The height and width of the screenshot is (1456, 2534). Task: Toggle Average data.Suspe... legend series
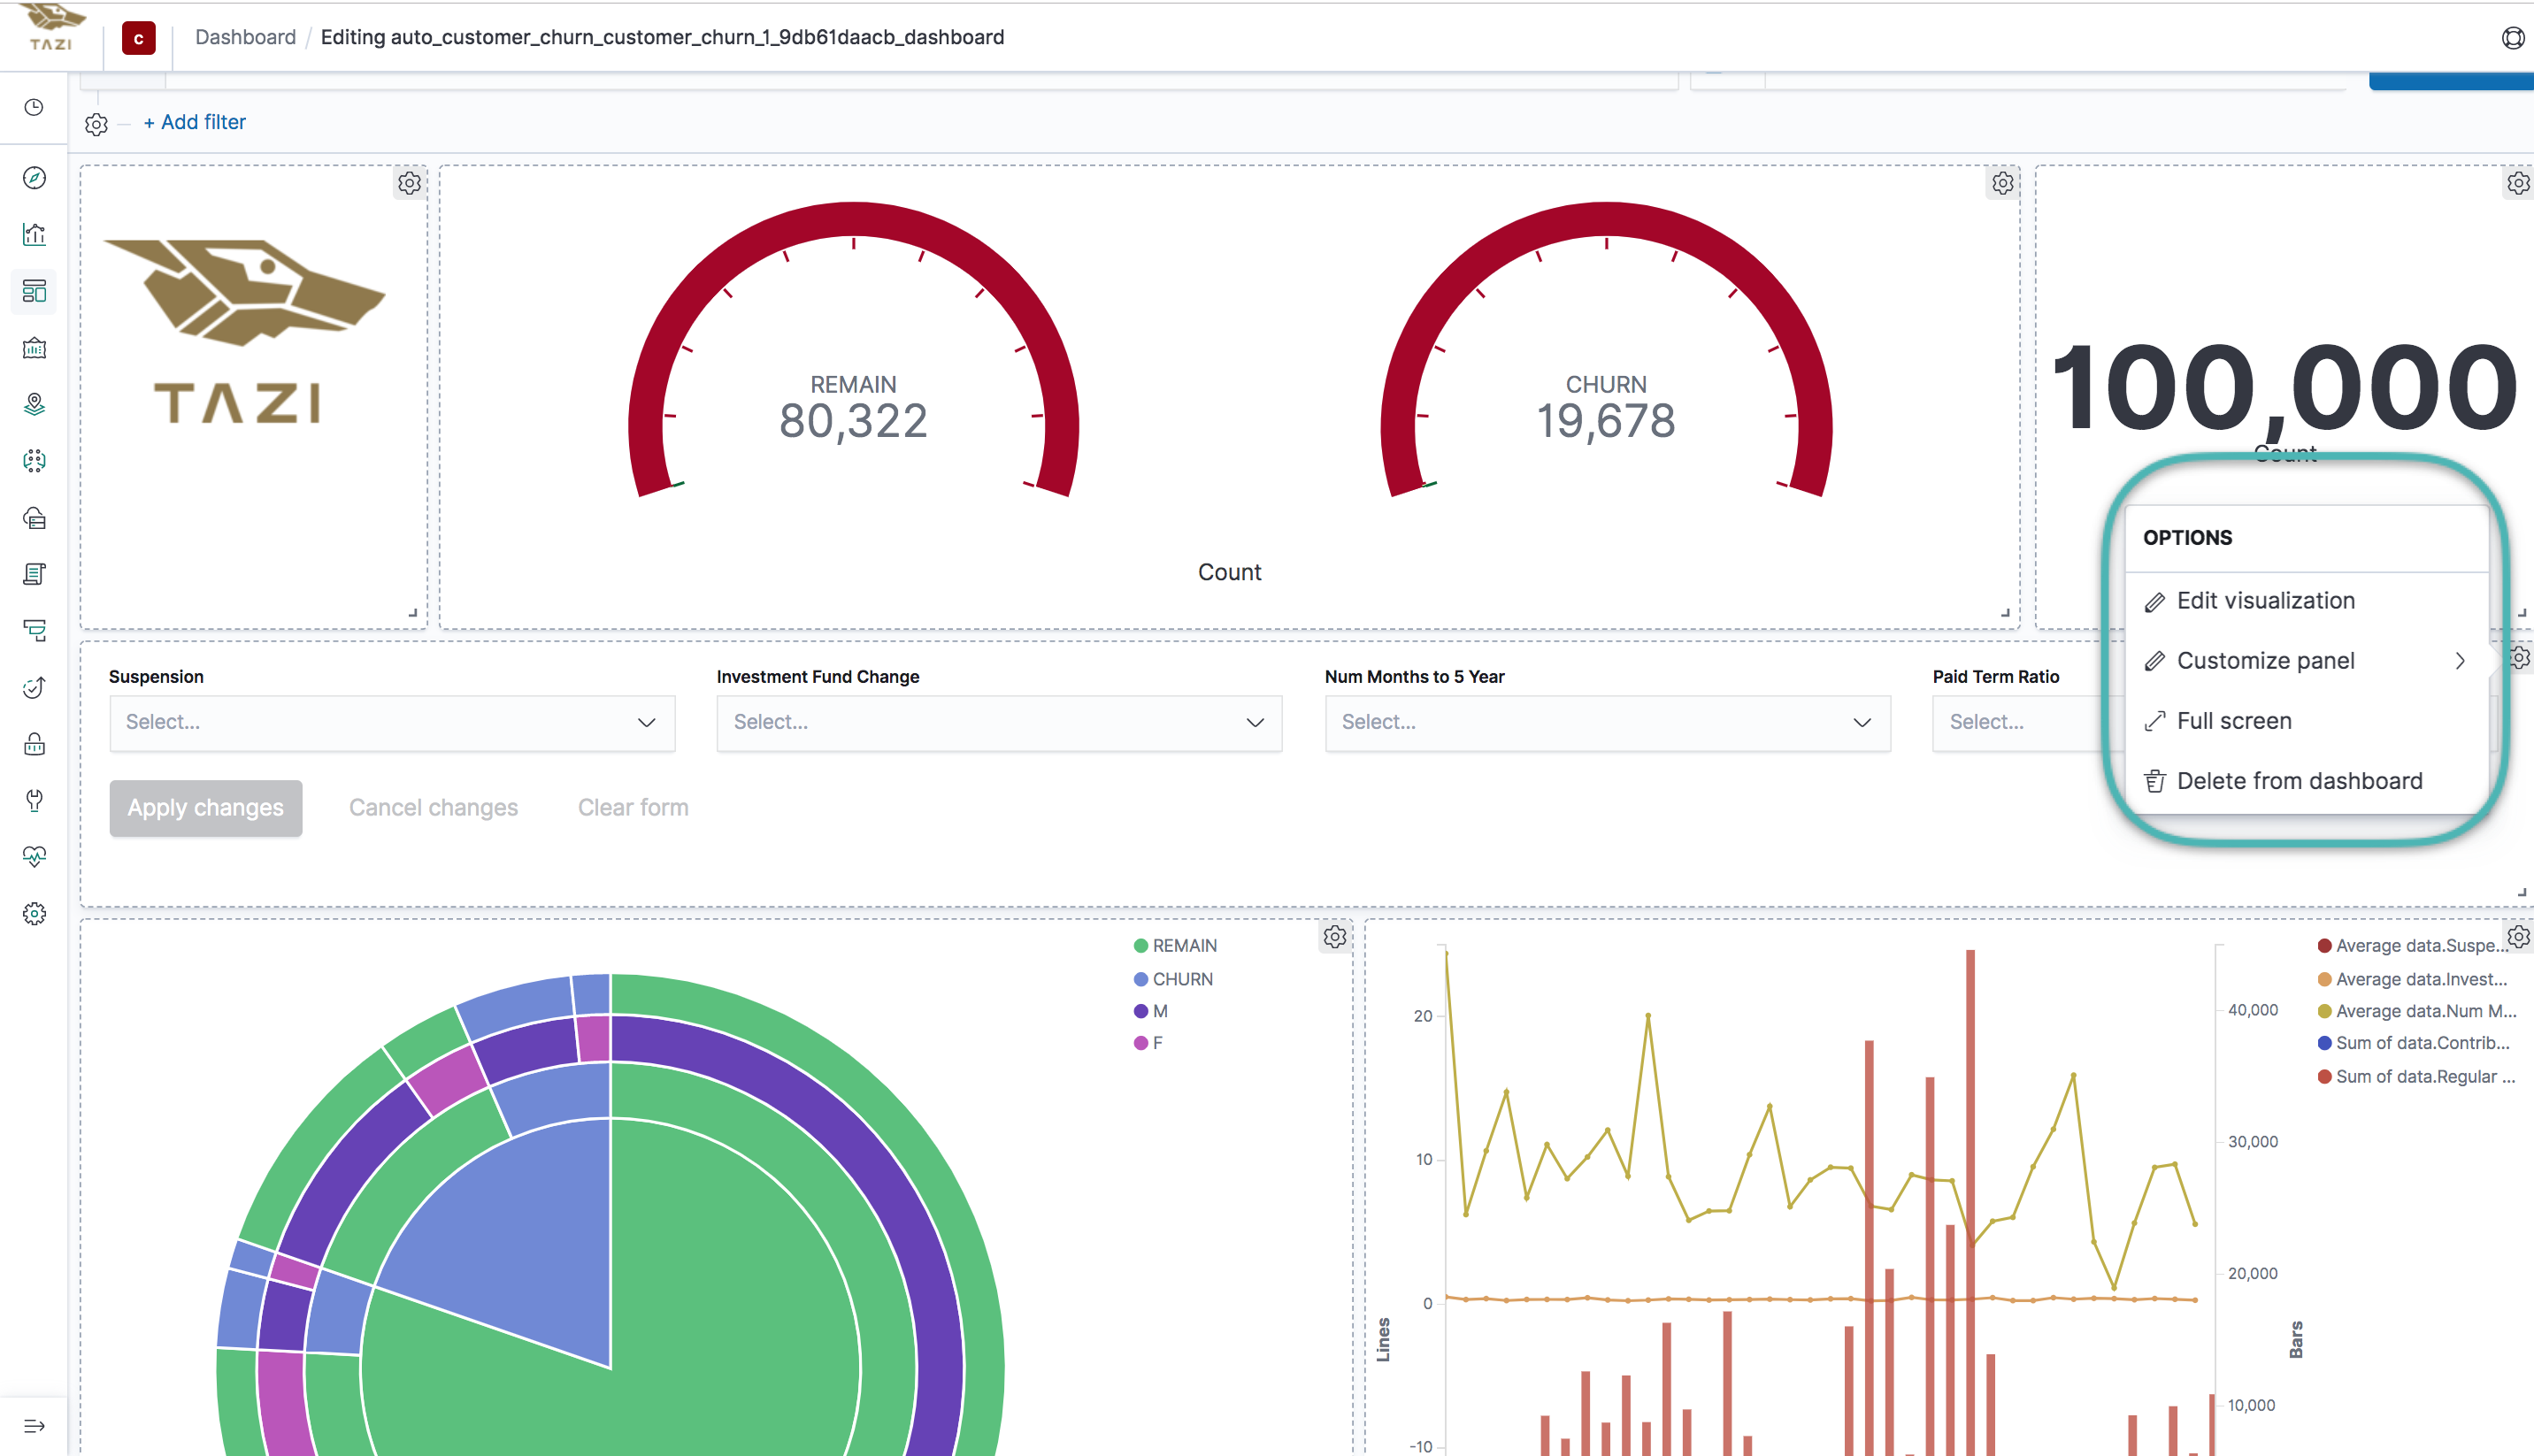[x=2410, y=946]
